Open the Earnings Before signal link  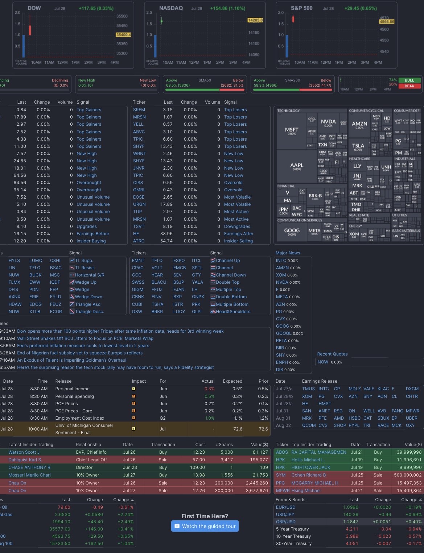coord(93,234)
